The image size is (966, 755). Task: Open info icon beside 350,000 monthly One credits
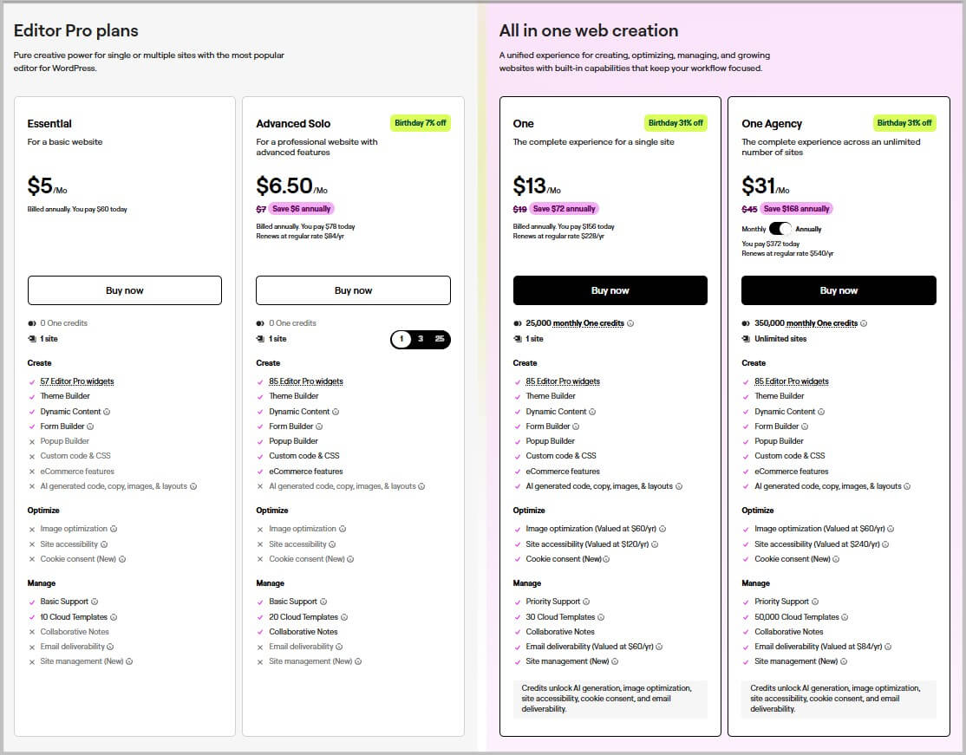click(864, 322)
